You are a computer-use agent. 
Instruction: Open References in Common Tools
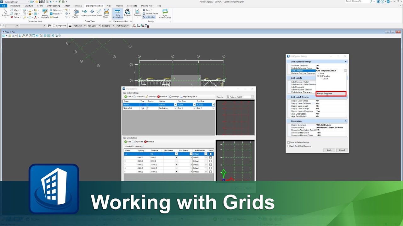click(x=57, y=10)
